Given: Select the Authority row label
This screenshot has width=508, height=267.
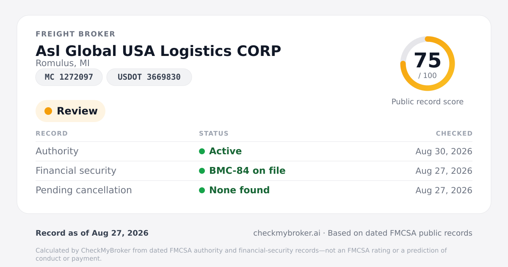Looking at the screenshot, I should point(57,151).
